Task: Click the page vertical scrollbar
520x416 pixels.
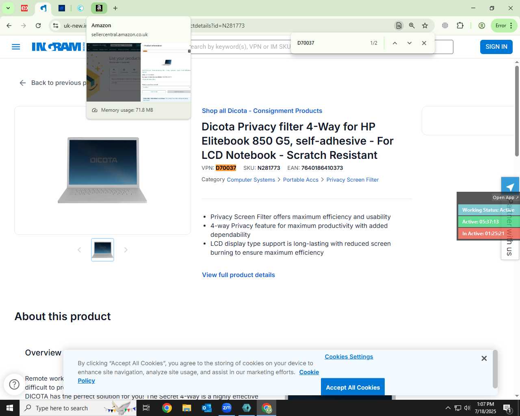Action: point(517,111)
